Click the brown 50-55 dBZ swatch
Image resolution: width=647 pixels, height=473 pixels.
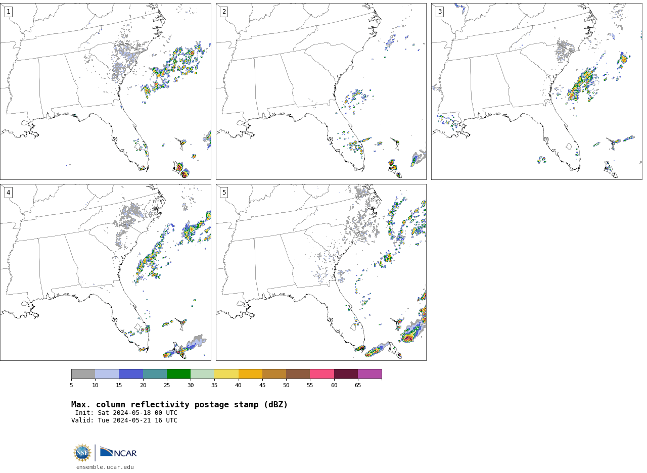click(x=298, y=374)
